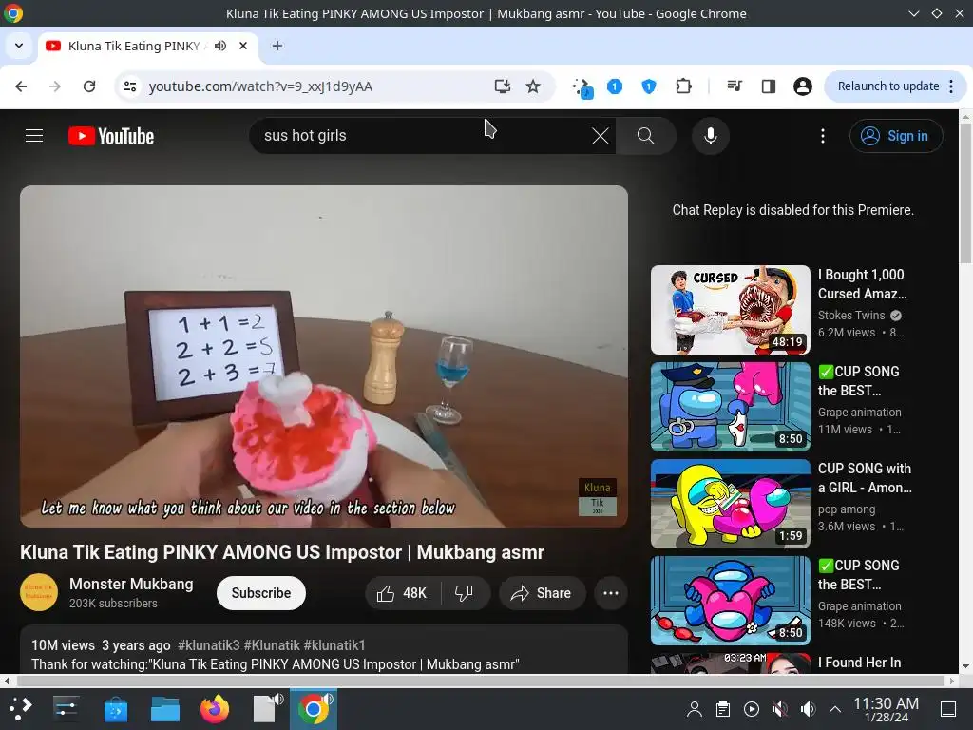Open YouTube settings three-dot menu
Viewport: 973px width, 730px height.
[823, 136]
